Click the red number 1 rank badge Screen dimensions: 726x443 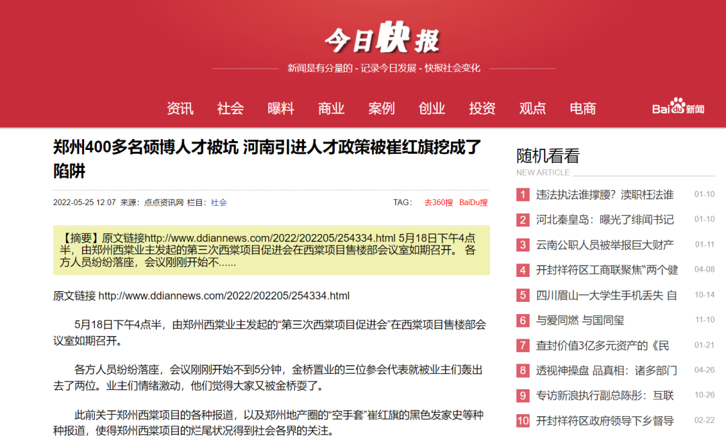(523, 195)
